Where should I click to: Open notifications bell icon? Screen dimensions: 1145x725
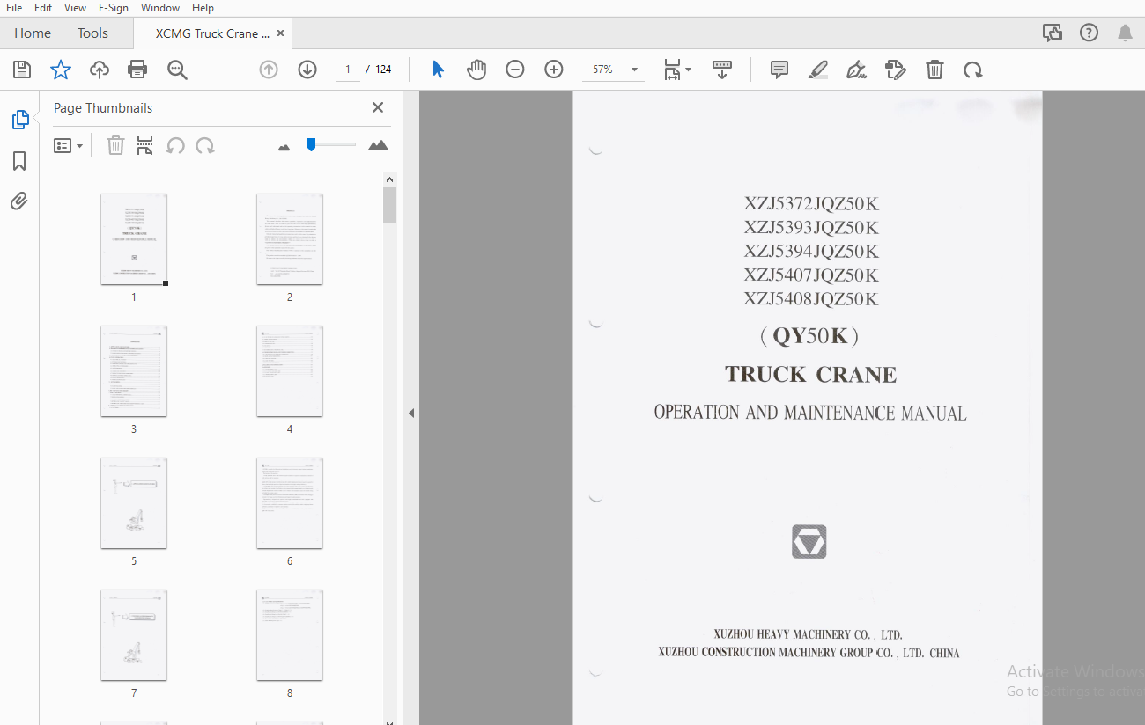coord(1126,33)
